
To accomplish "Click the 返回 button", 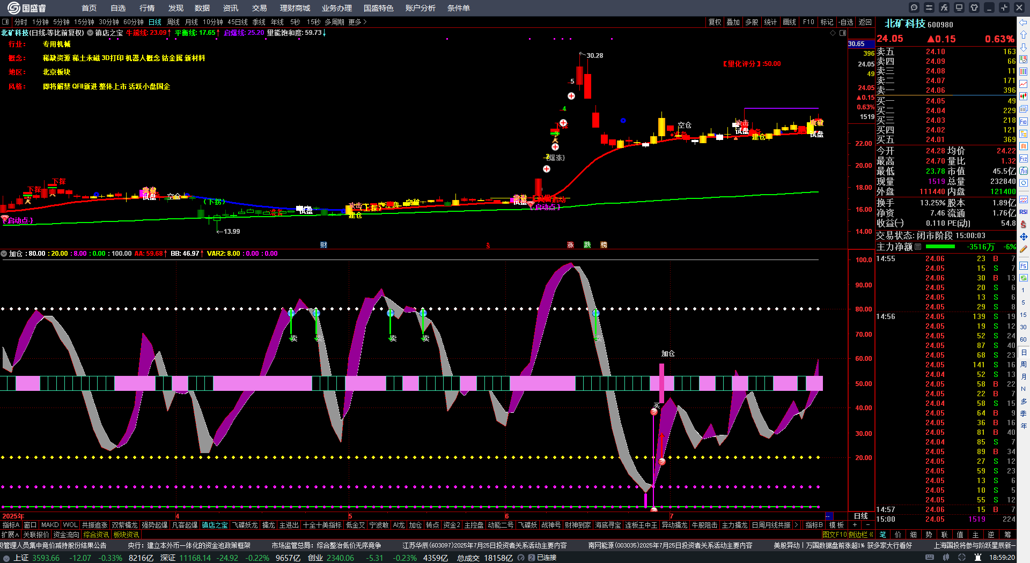I will click(x=865, y=22).
